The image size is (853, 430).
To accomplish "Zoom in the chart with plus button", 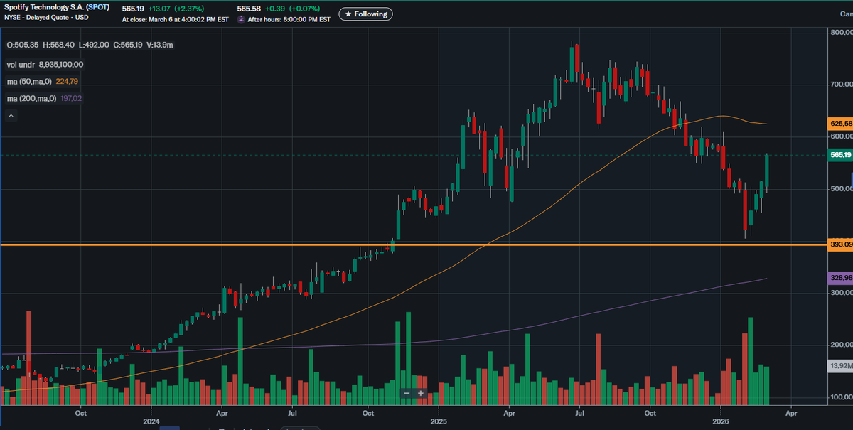I will (x=420, y=393).
